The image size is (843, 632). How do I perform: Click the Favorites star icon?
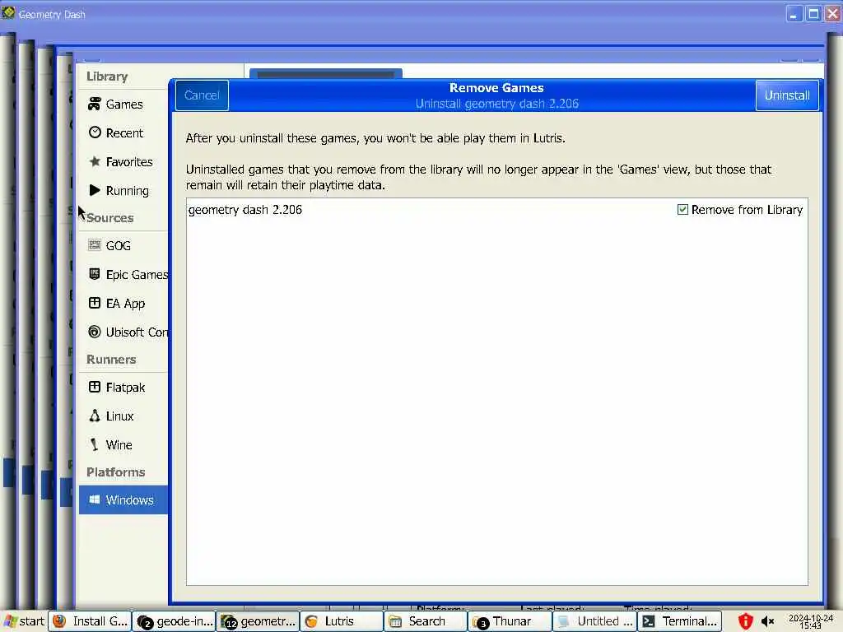point(95,161)
